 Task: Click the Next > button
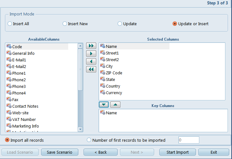point(137,152)
